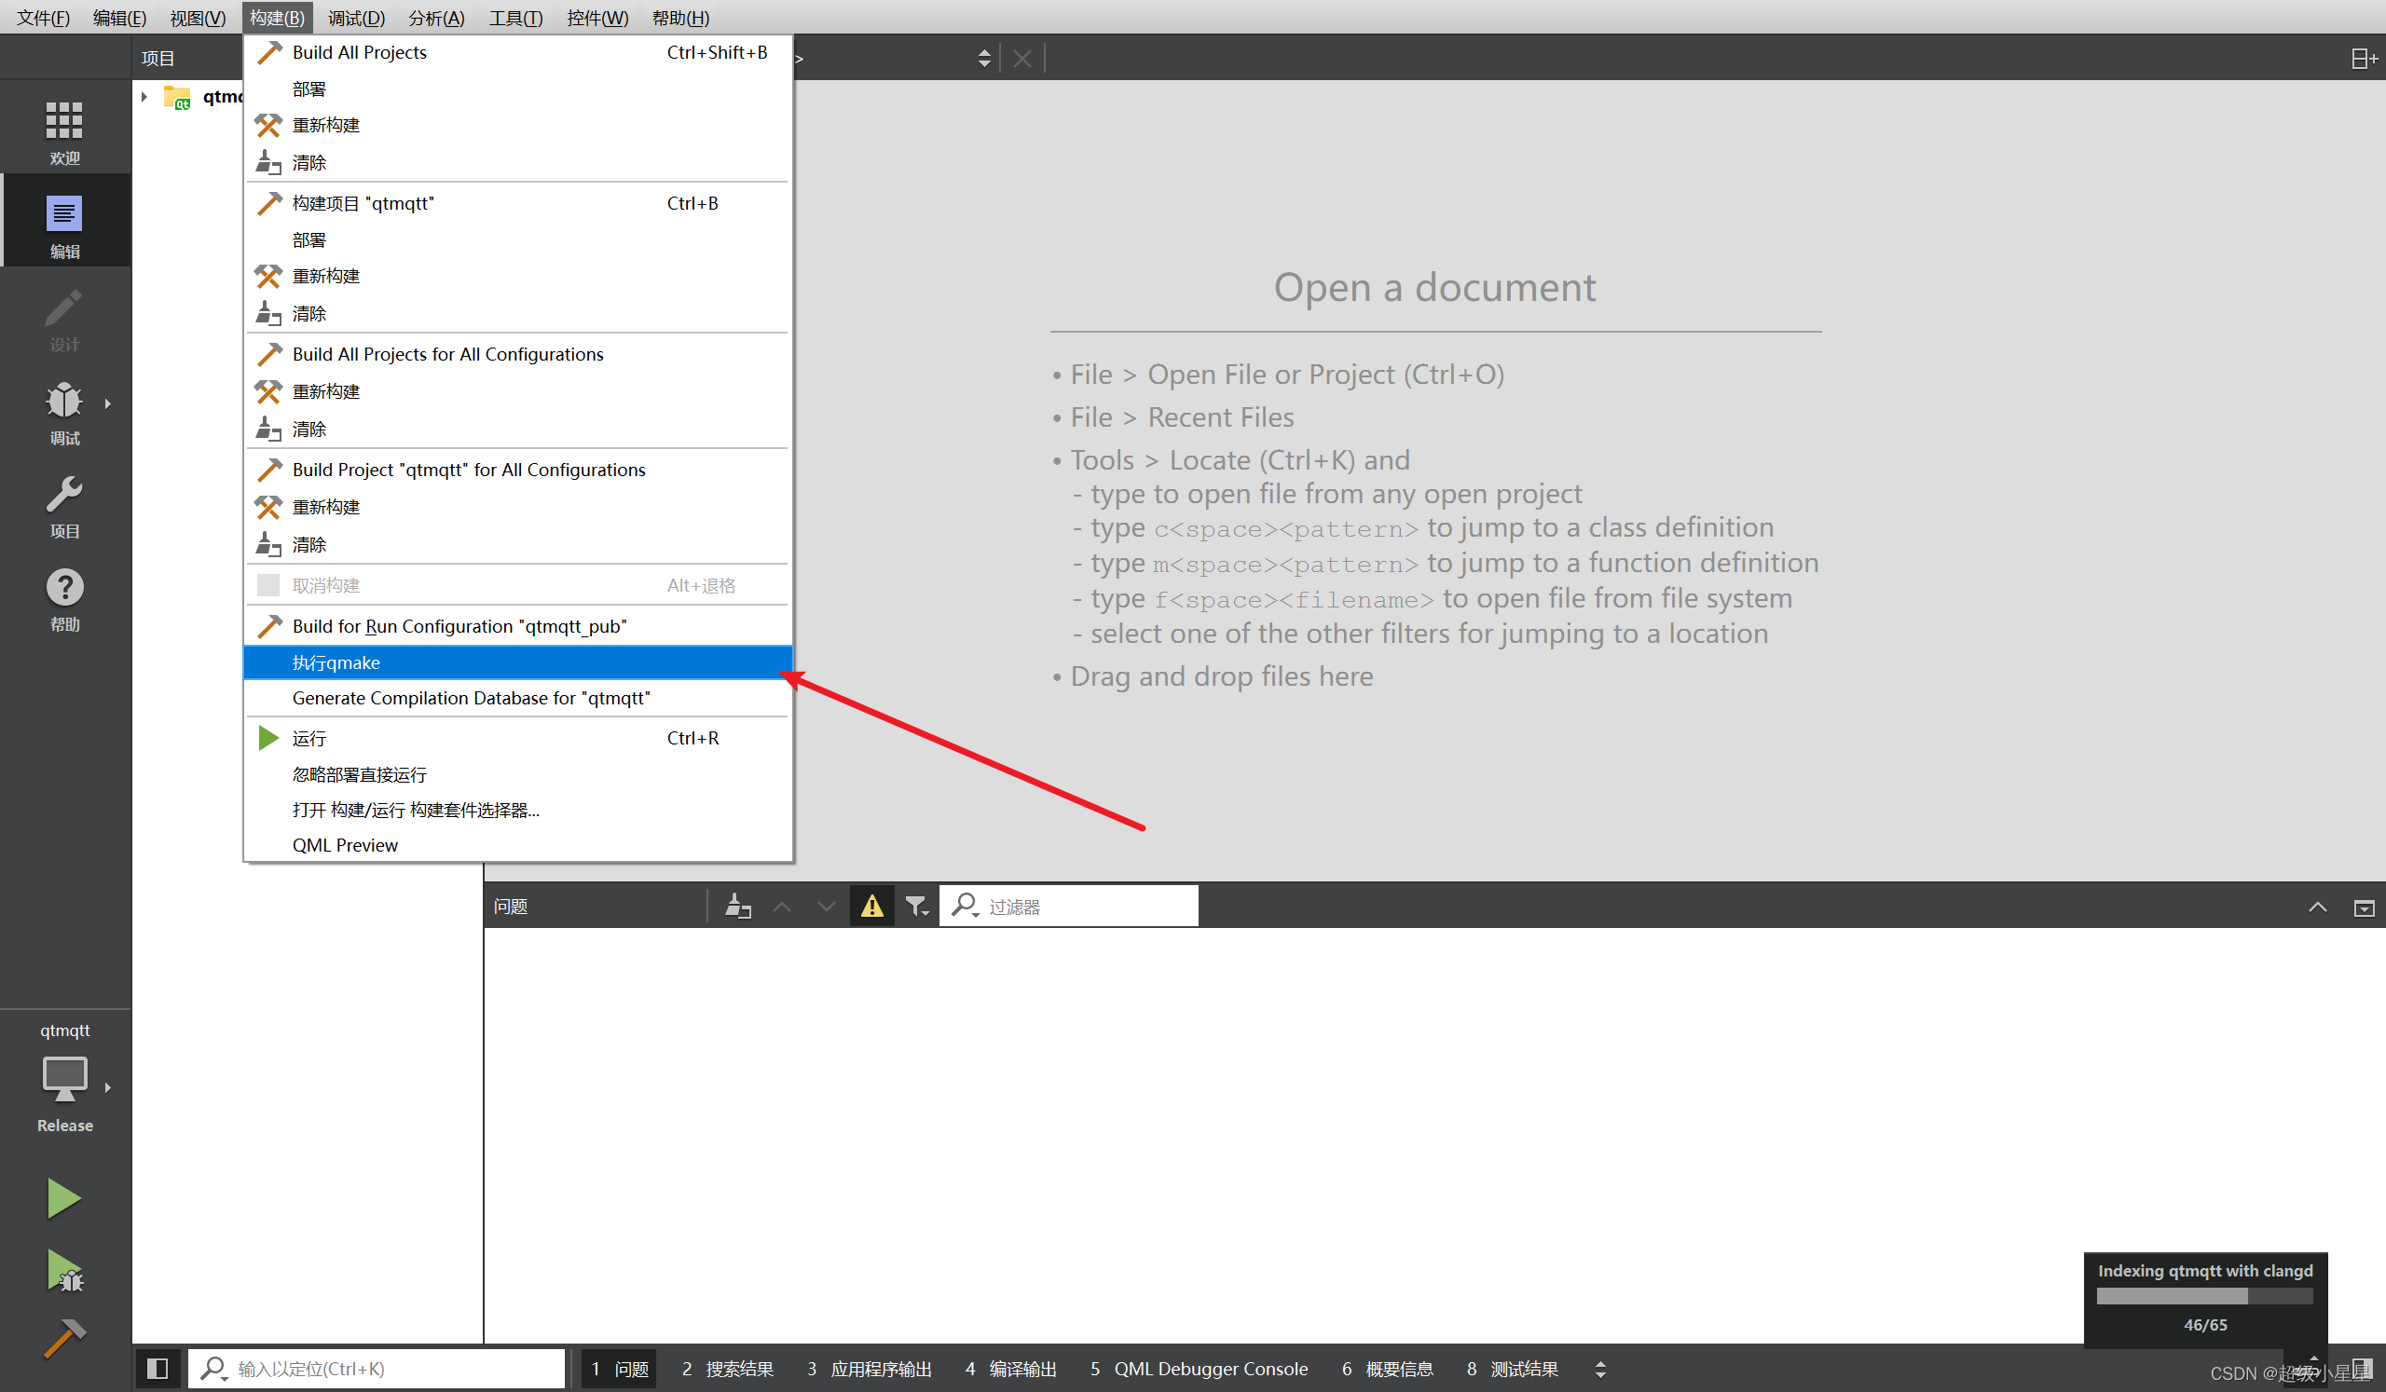Maximize the Issues output pane

pos(2317,908)
